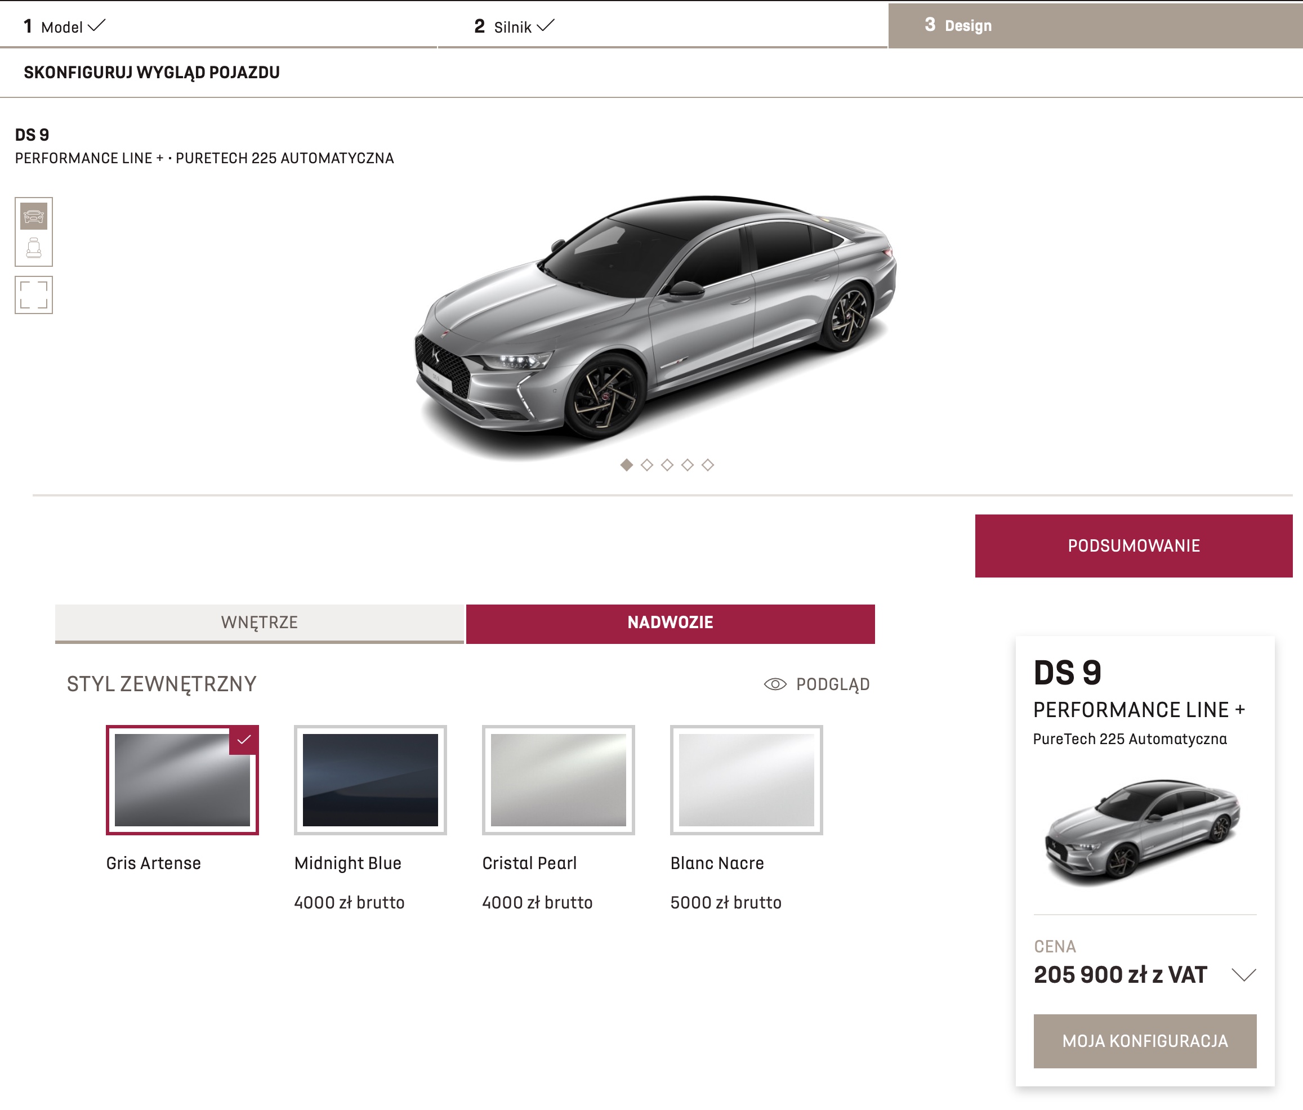Show the fifth carousel image dot
The width and height of the screenshot is (1303, 1110).
click(707, 464)
